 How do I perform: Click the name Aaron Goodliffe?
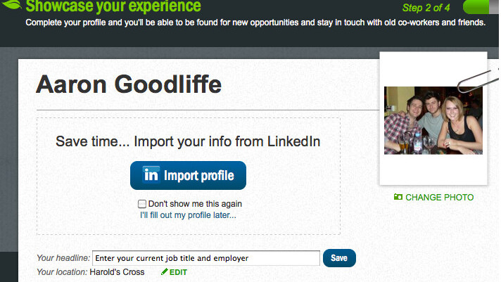click(129, 84)
